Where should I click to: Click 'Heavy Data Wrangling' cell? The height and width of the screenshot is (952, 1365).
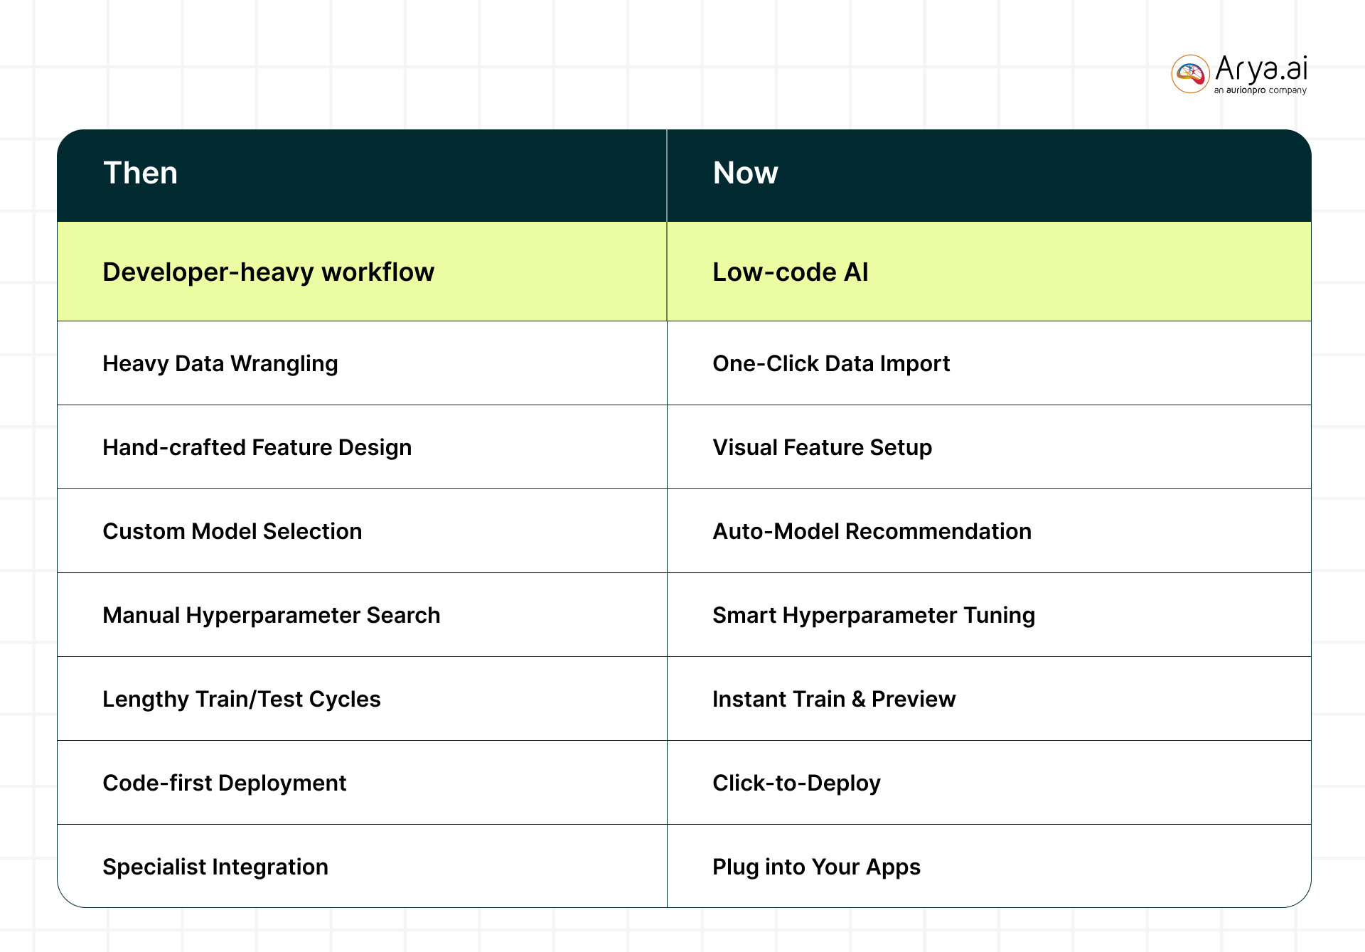point(362,363)
